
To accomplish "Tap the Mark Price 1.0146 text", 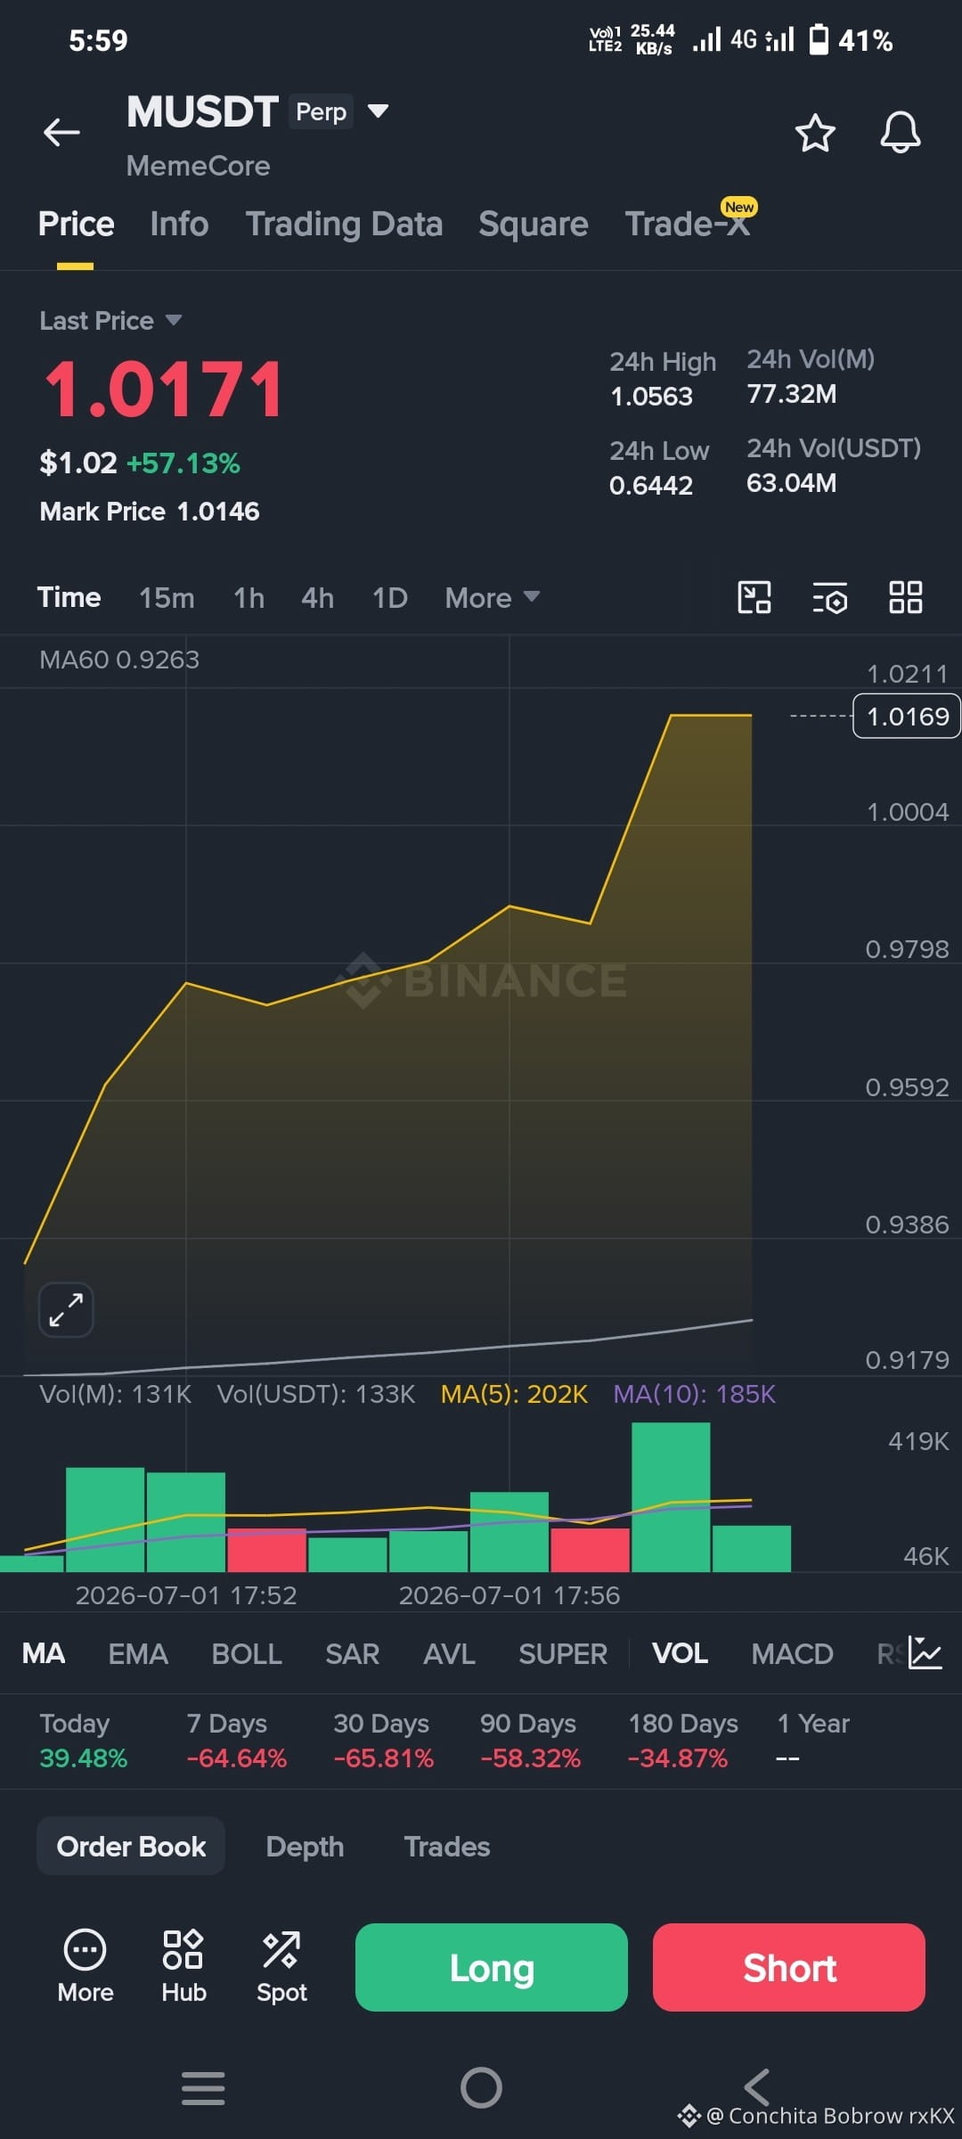I will coord(150,512).
